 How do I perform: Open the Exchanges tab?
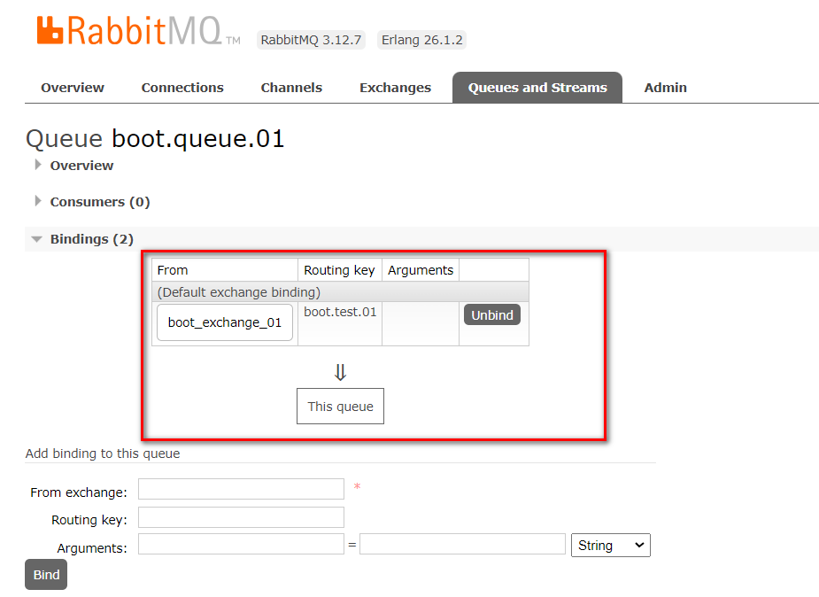click(x=395, y=88)
